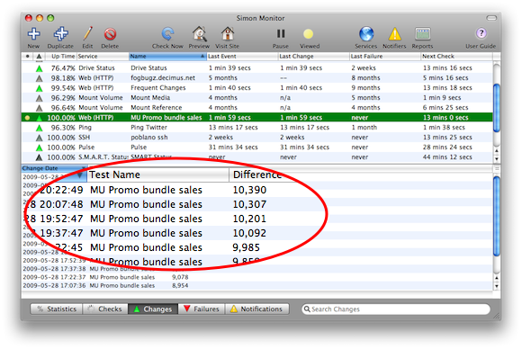Select the highlighted MU Promo bundle sales test
The image size is (522, 349).
coord(256,118)
